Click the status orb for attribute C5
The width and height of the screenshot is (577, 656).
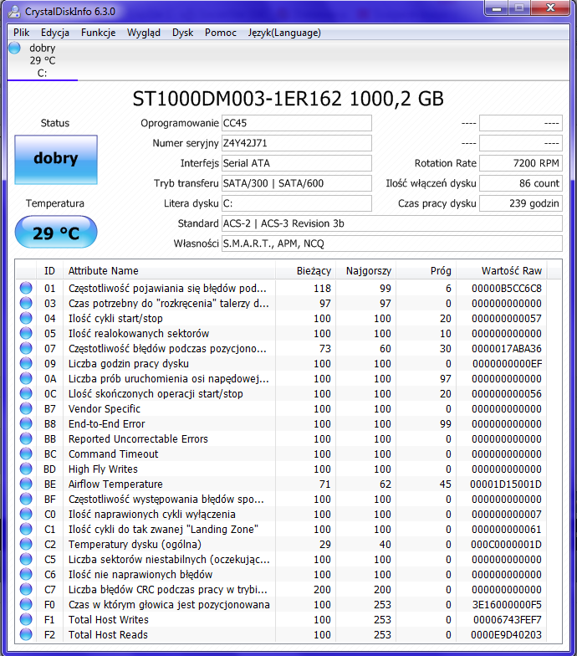(26, 559)
